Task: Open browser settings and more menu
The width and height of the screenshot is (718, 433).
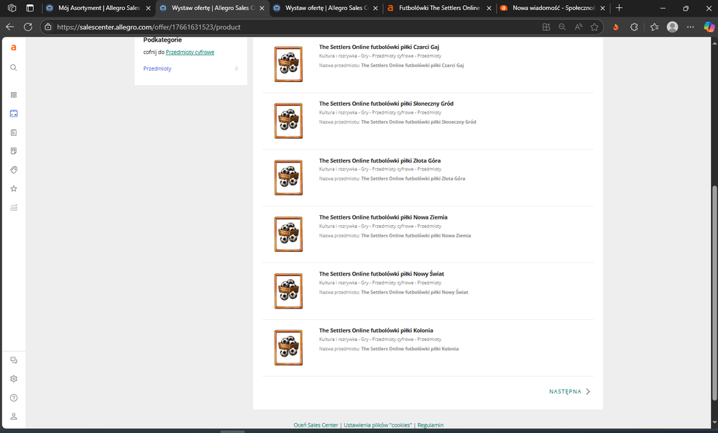Action: pyautogui.click(x=690, y=27)
